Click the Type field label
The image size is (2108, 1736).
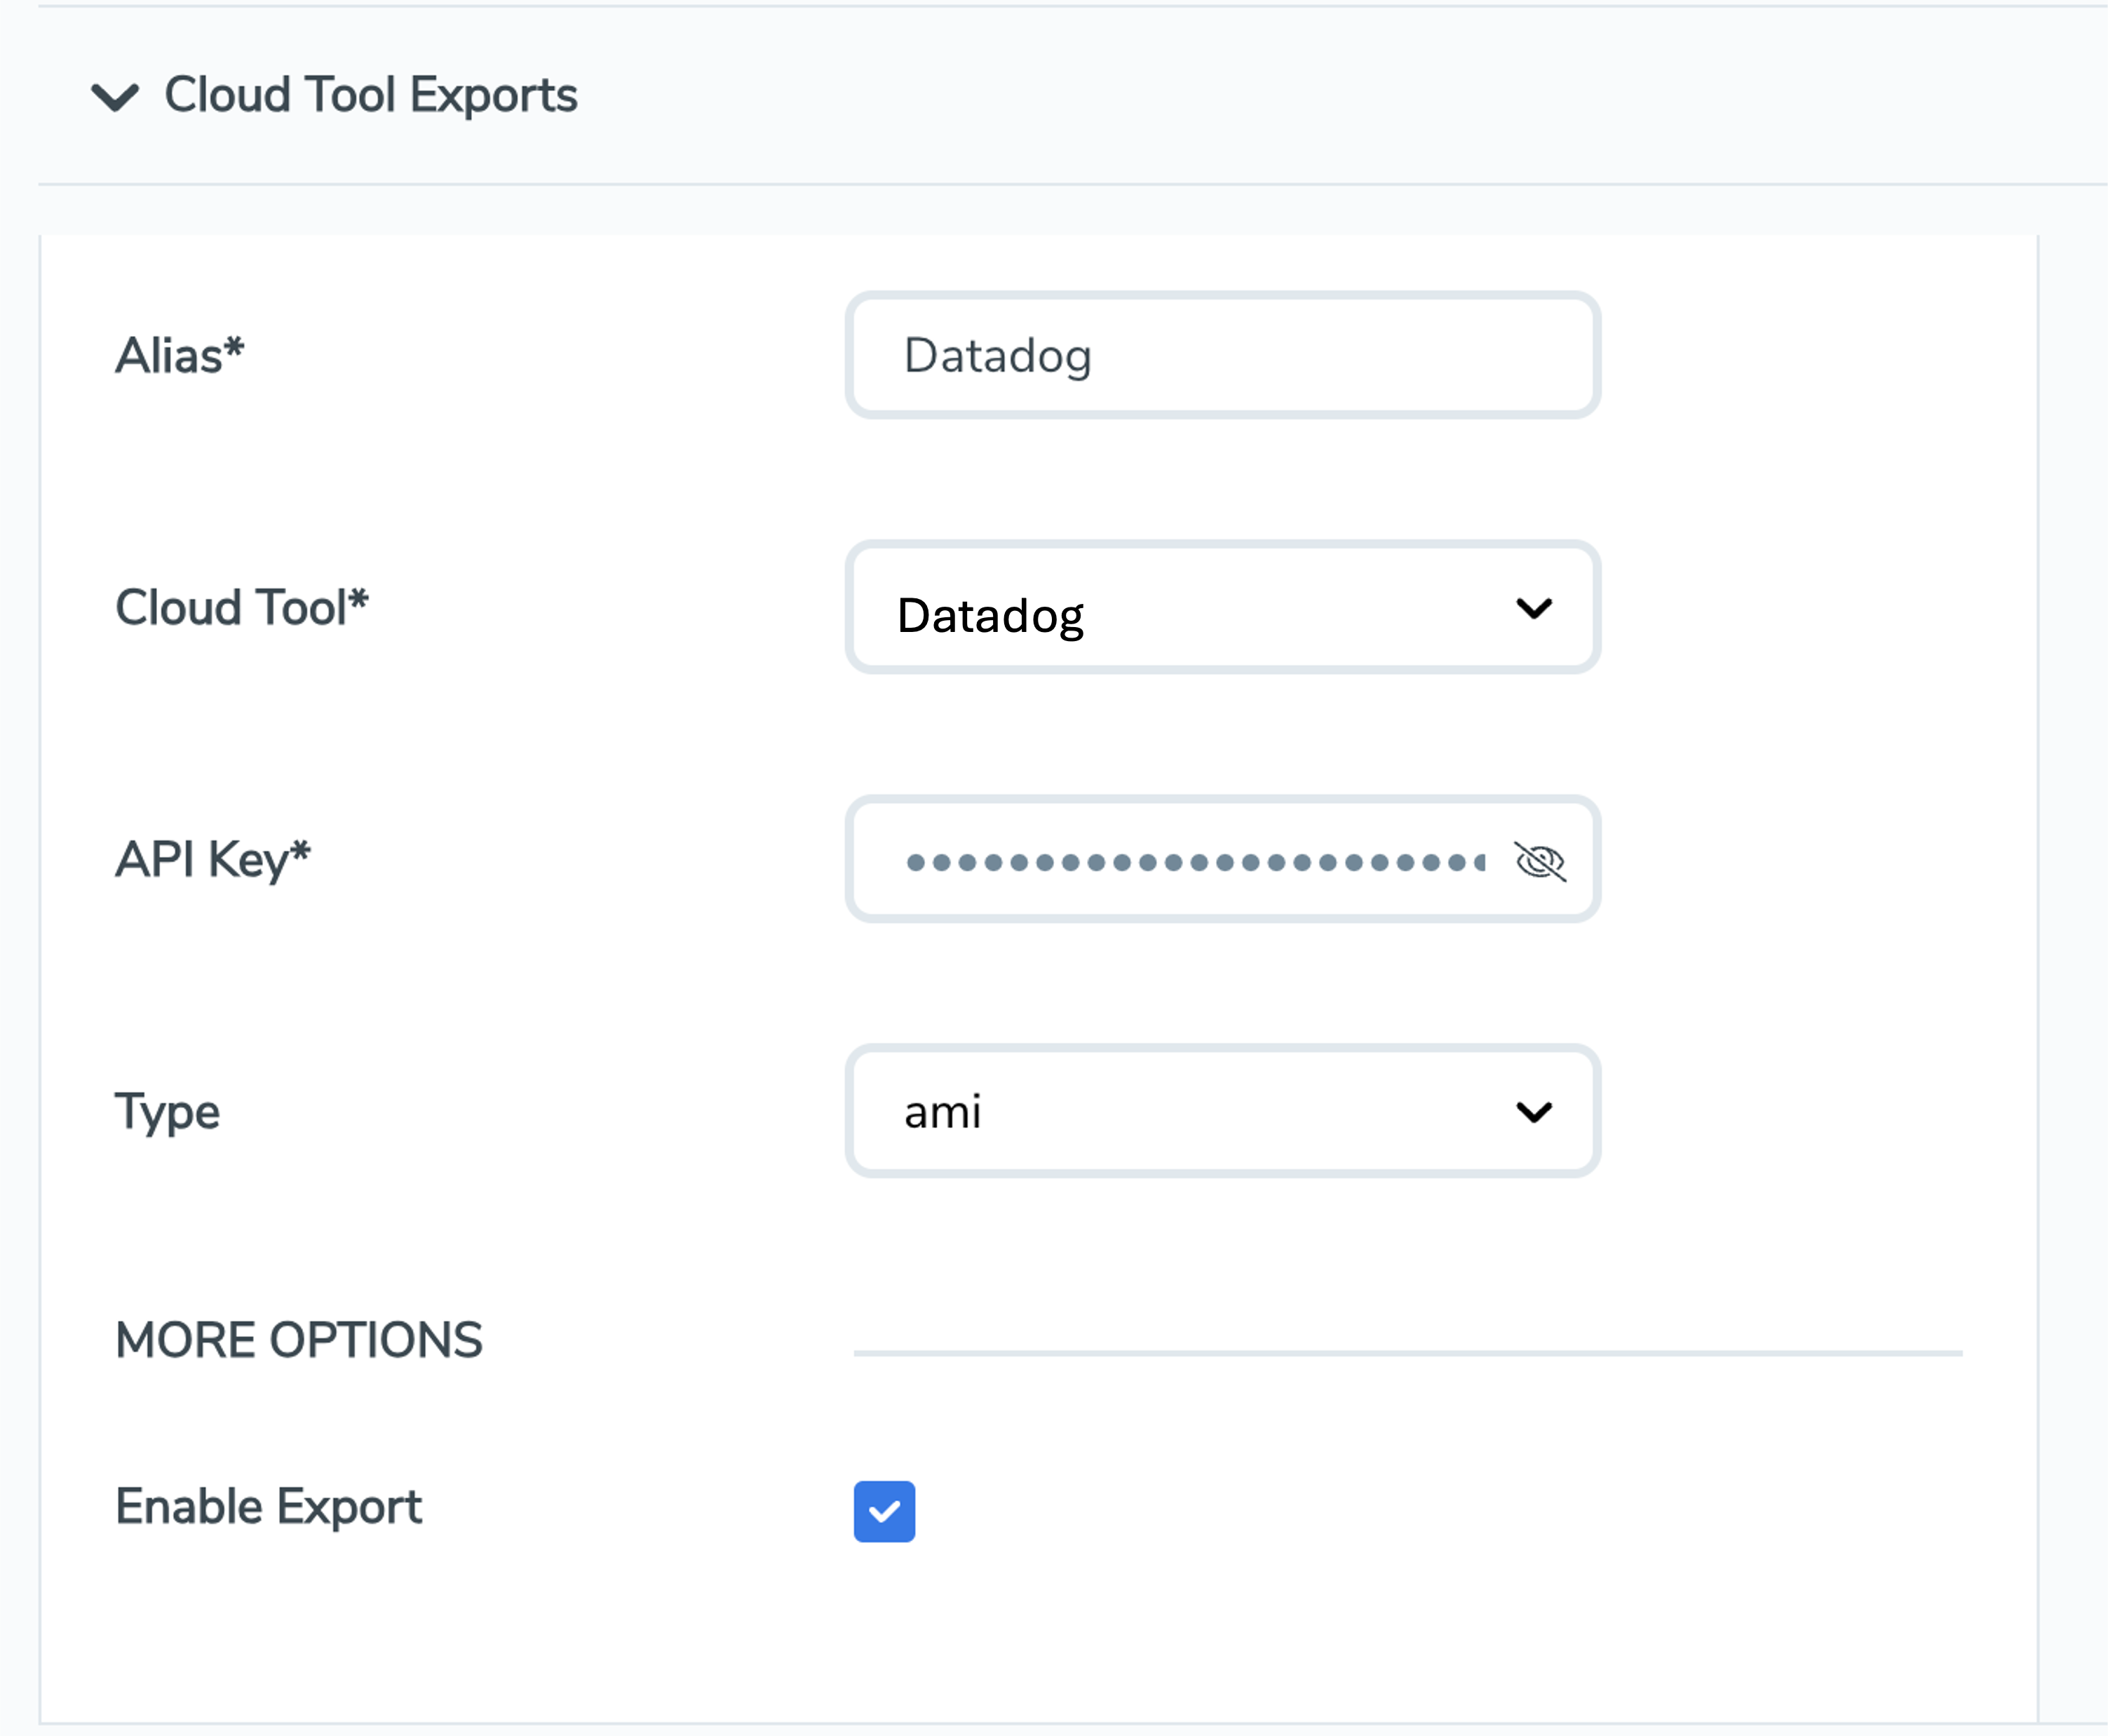167,1111
